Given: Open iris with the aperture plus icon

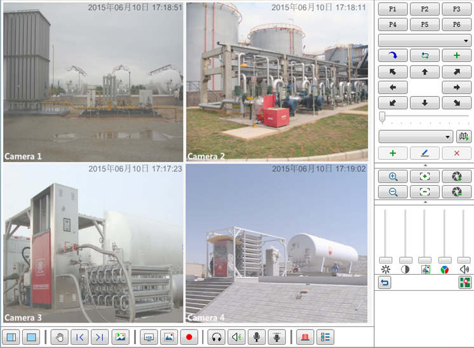Looking at the screenshot, I should 456,176.
